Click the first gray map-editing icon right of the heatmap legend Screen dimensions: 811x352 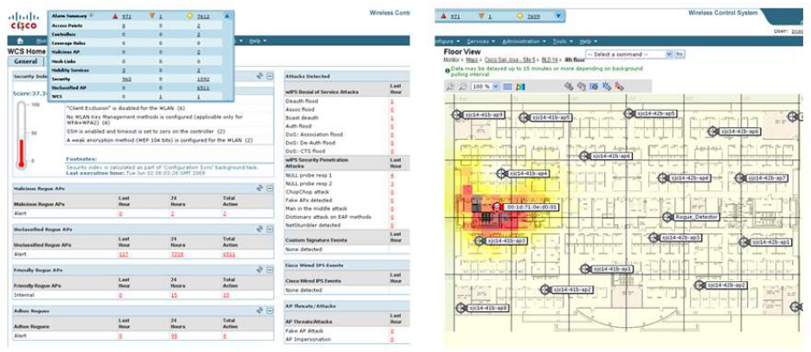click(569, 86)
